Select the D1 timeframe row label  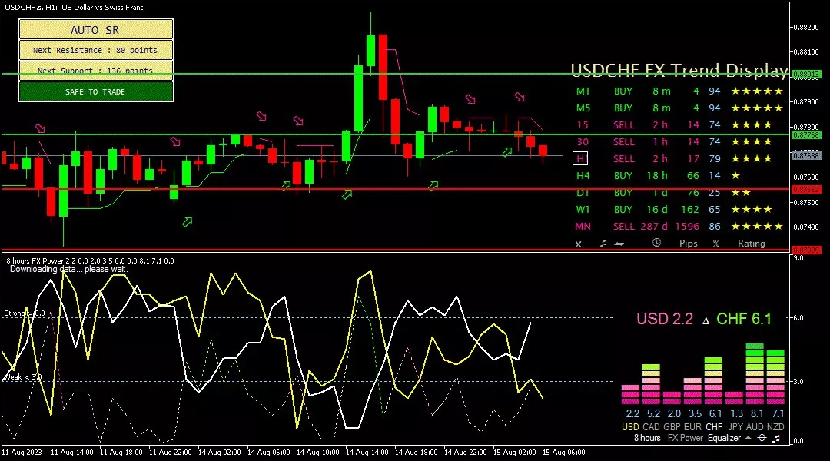(583, 193)
